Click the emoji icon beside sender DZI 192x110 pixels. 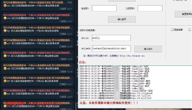pos(5,6)
